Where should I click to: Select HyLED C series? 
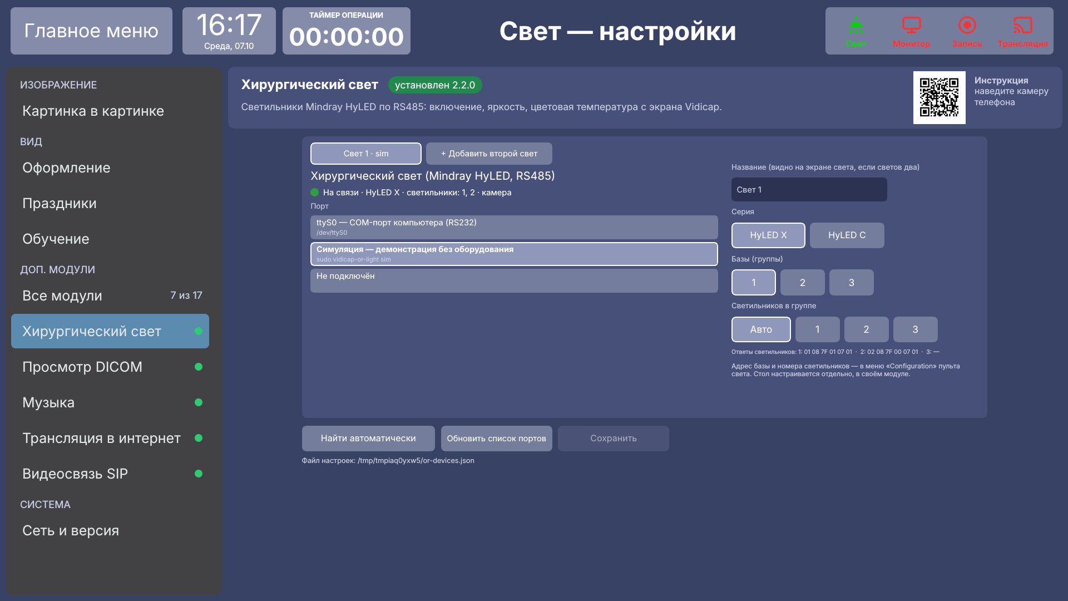847,235
